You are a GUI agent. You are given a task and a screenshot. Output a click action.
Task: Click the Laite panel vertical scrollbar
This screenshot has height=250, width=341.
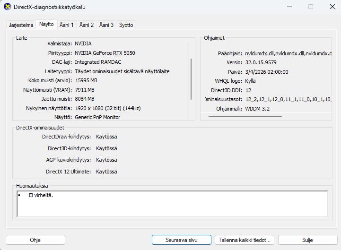[191, 79]
